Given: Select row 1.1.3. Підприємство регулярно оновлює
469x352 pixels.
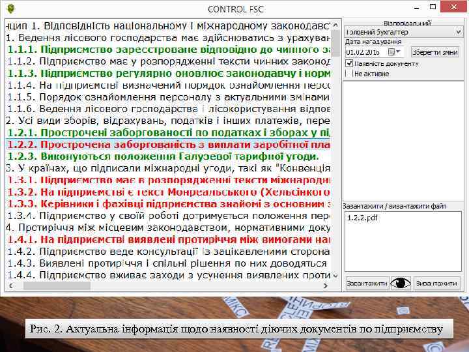Looking at the screenshot, I should 168,73.
